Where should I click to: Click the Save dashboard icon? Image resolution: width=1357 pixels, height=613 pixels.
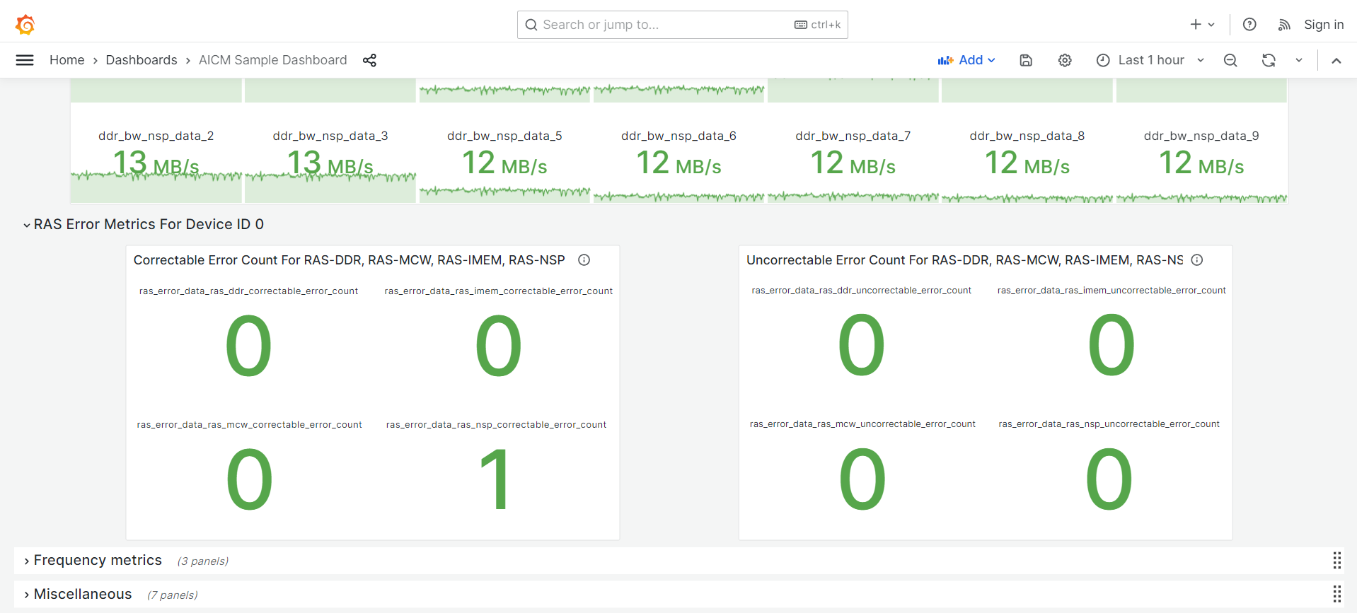click(x=1026, y=60)
